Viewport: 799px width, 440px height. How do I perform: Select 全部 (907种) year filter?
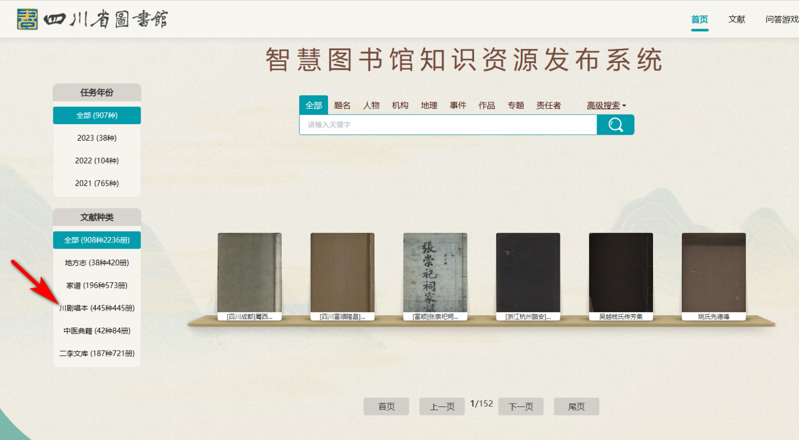(x=97, y=116)
